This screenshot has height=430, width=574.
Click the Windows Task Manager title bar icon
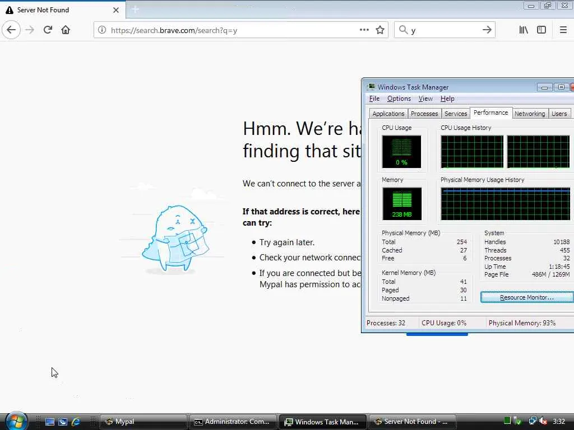(371, 87)
